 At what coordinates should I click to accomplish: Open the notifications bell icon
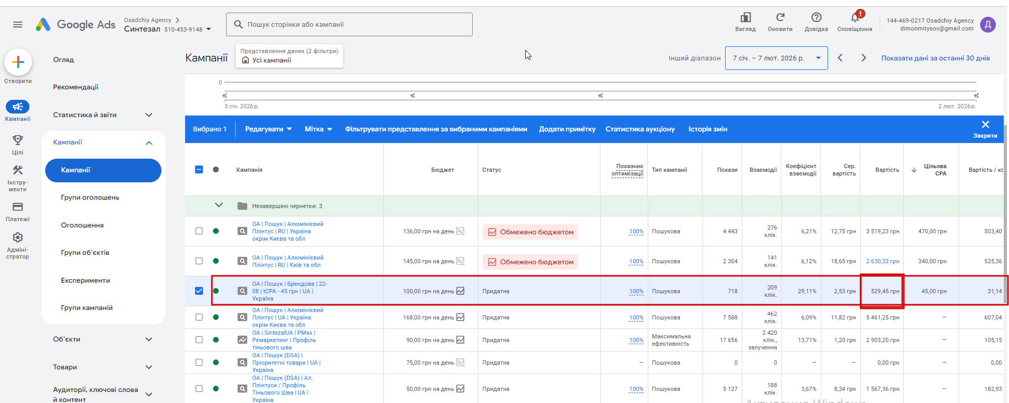click(x=855, y=18)
